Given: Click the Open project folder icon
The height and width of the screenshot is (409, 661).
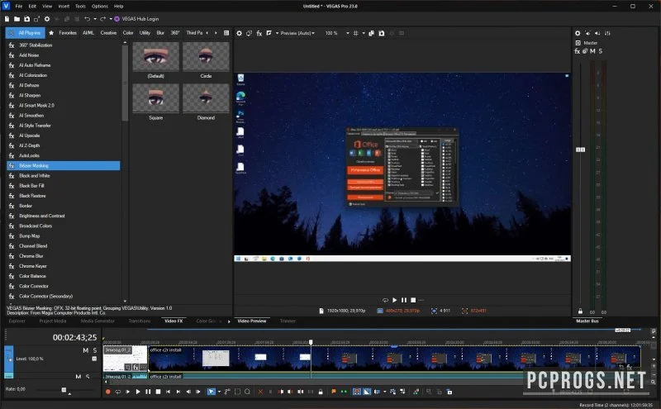Looking at the screenshot, I should point(17,19).
